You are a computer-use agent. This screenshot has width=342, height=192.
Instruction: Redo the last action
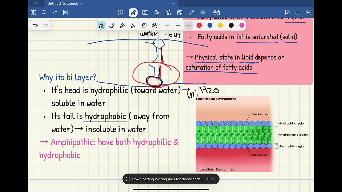point(46,25)
